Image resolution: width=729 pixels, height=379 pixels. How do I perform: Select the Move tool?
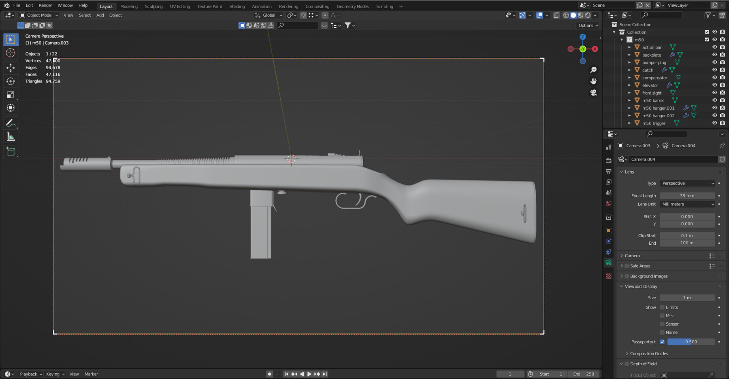[x=11, y=68]
